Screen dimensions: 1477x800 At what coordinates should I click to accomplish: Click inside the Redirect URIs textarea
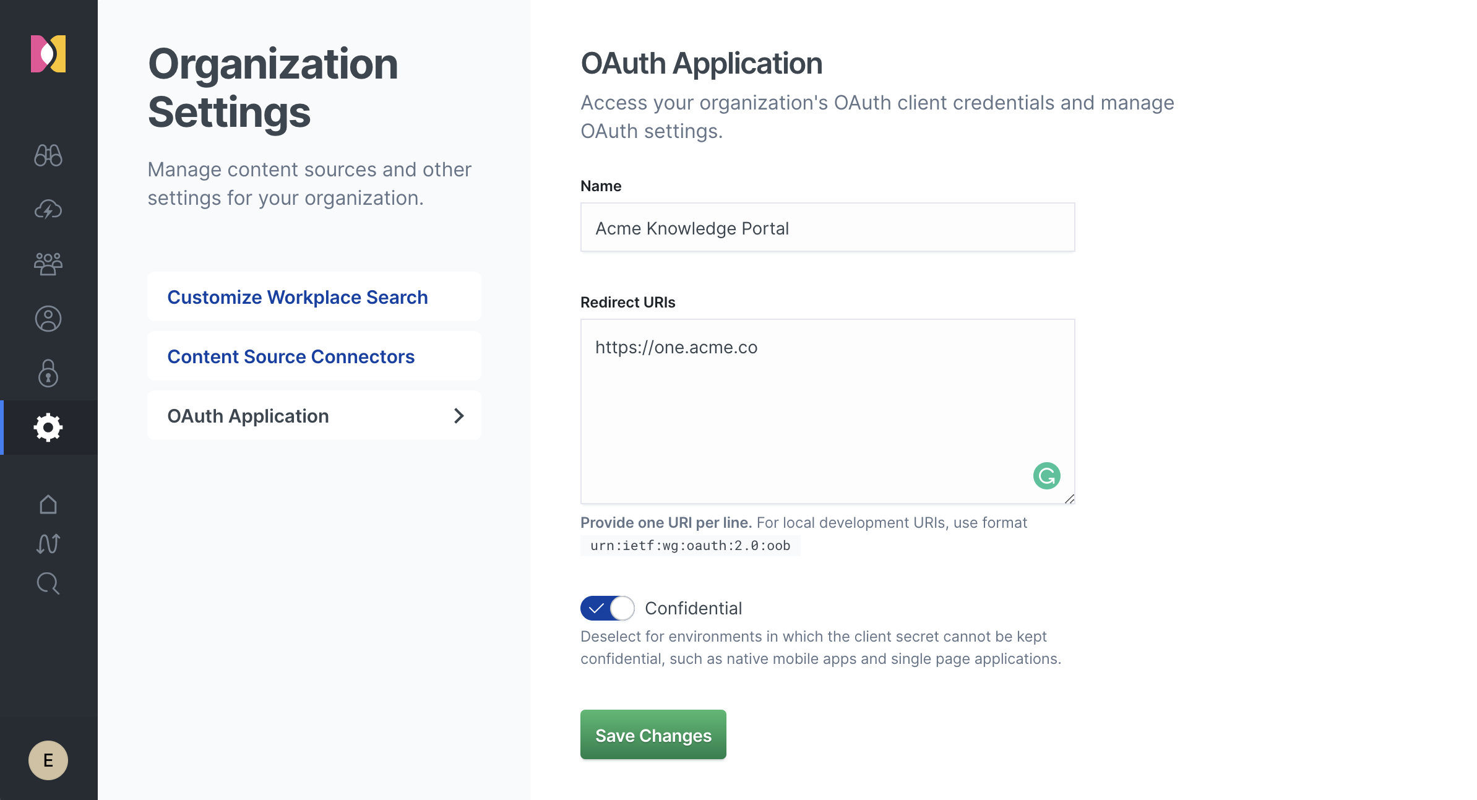point(804,408)
